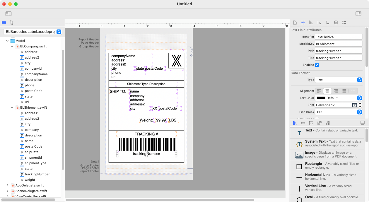Toggle the right inspector panel icon
The image size is (369, 202).
point(358,14)
